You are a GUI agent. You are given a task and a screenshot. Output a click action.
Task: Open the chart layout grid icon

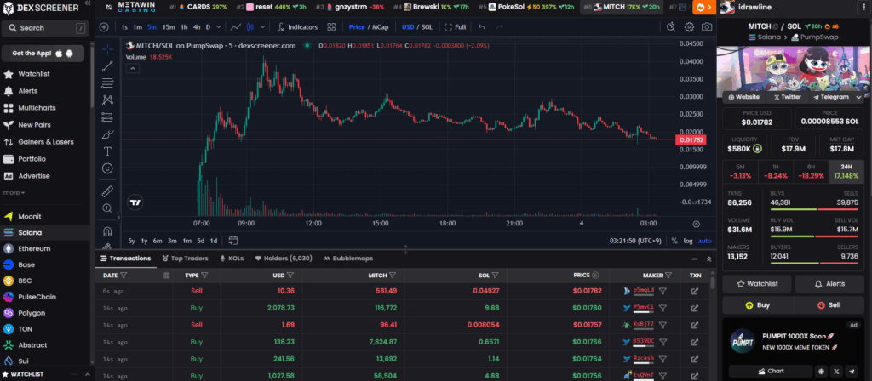click(x=331, y=26)
